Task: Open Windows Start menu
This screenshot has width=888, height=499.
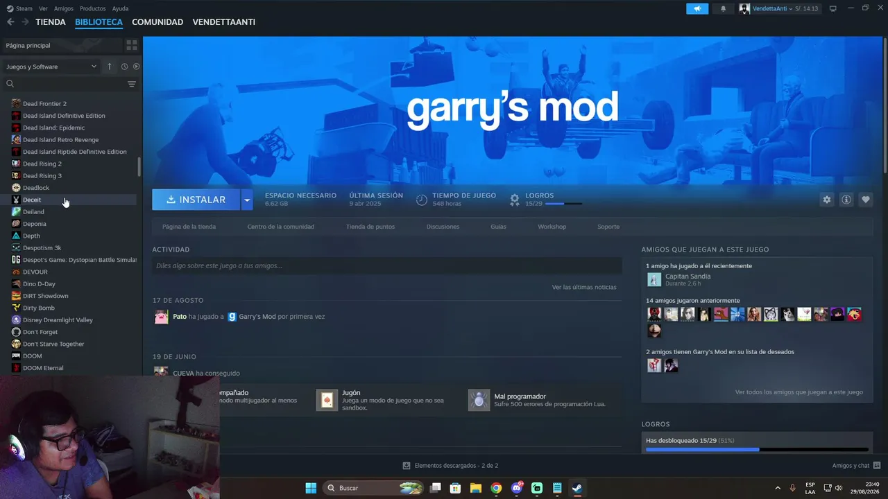Action: 311,488
